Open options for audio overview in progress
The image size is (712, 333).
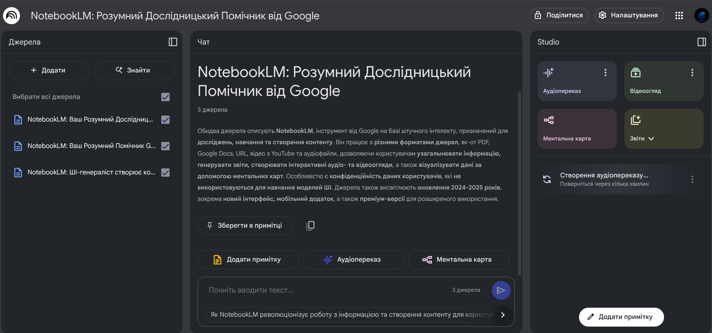coord(692,179)
